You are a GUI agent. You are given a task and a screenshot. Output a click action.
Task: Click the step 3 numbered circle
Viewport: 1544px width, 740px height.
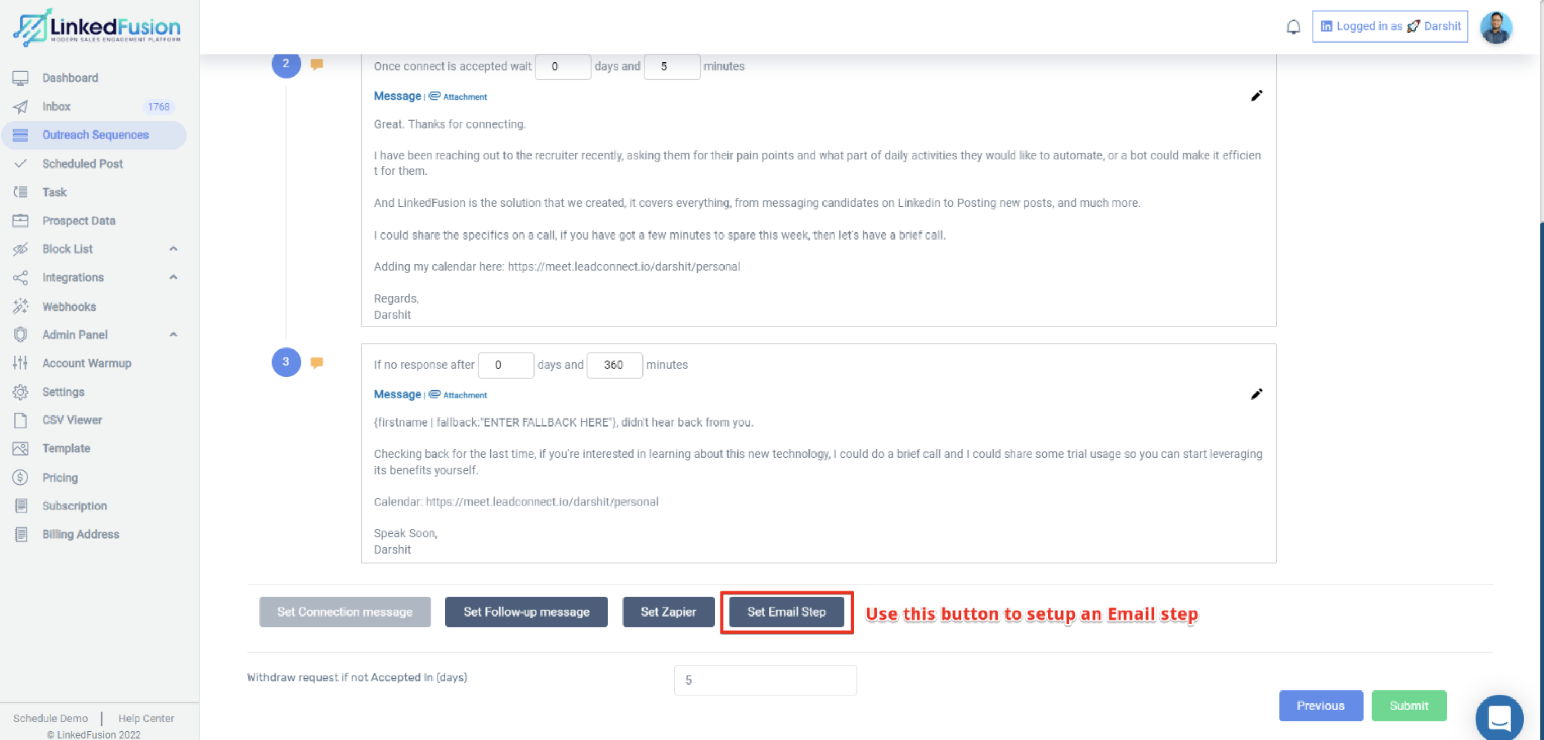click(x=286, y=362)
